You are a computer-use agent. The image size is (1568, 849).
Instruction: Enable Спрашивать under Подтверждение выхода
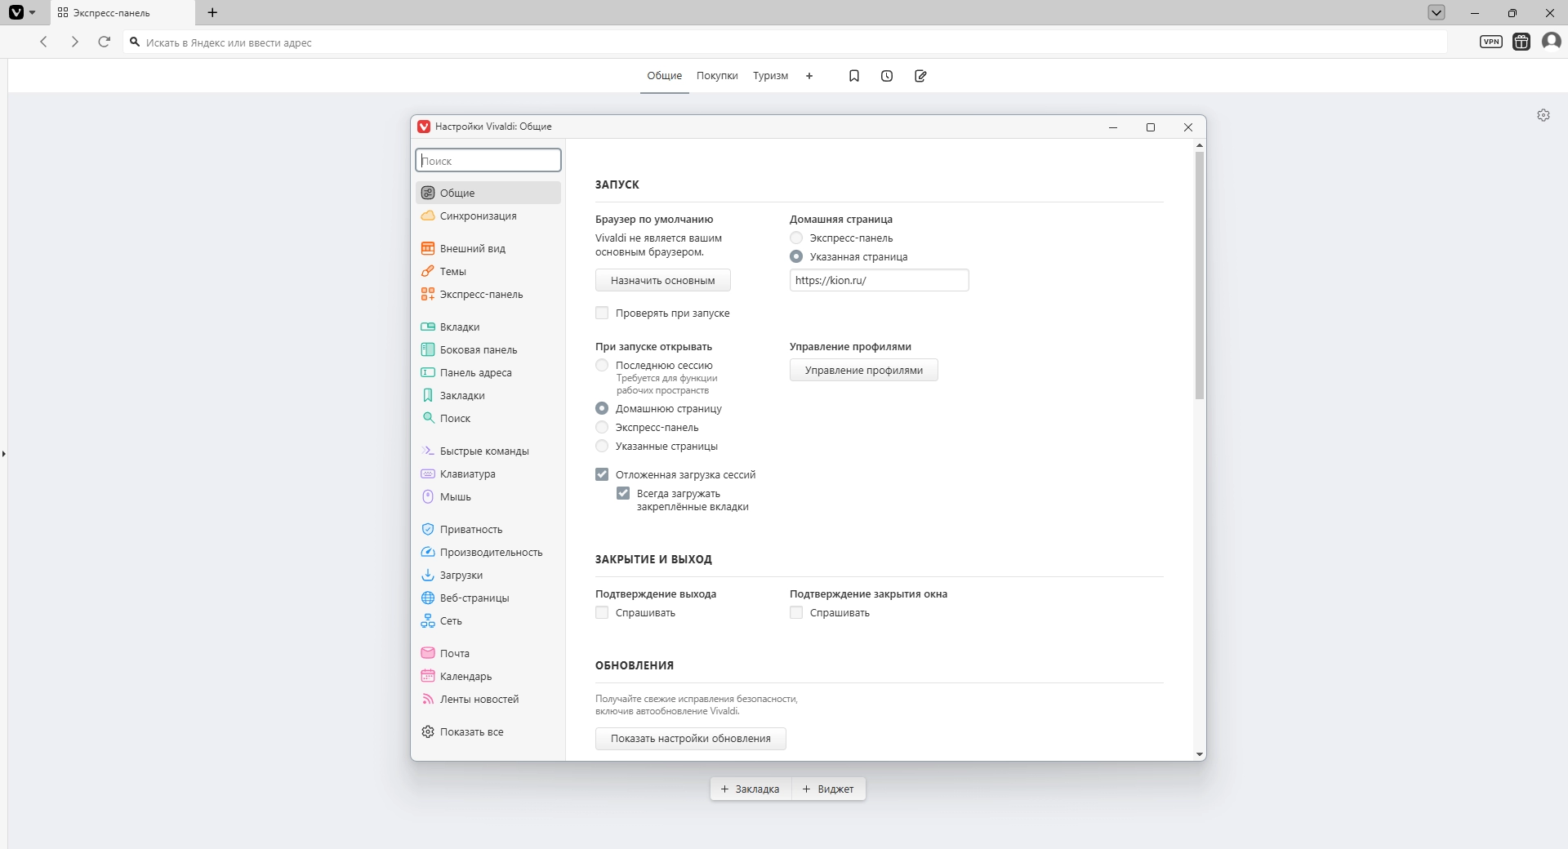click(x=602, y=612)
